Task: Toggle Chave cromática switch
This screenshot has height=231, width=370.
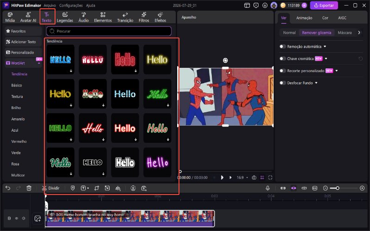Action: [x=283, y=59]
